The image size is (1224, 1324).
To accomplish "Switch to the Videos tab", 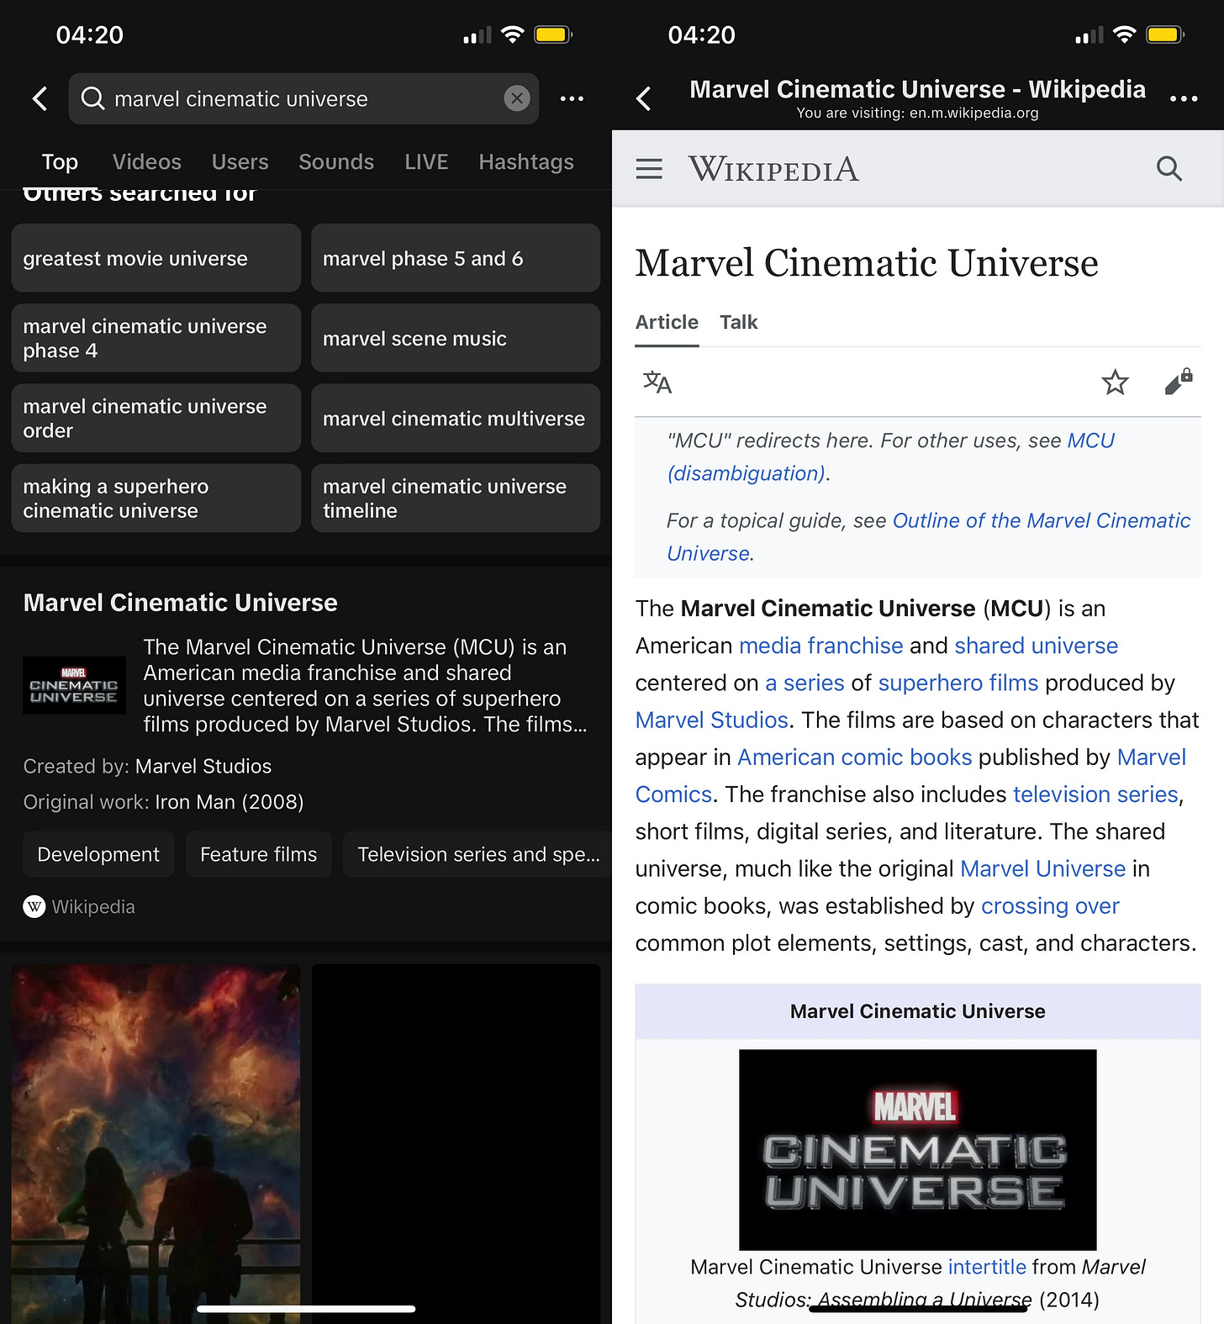I will pos(147,161).
